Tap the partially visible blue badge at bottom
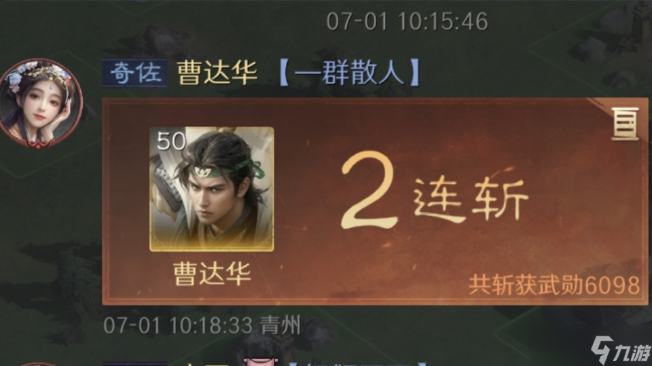The width and height of the screenshot is (652, 366). (x=135, y=364)
